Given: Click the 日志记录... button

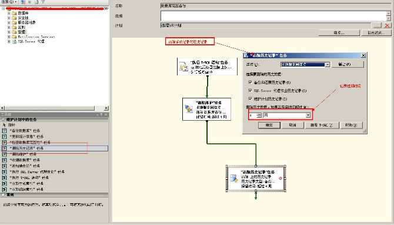Looking at the screenshot, I should (x=376, y=33).
